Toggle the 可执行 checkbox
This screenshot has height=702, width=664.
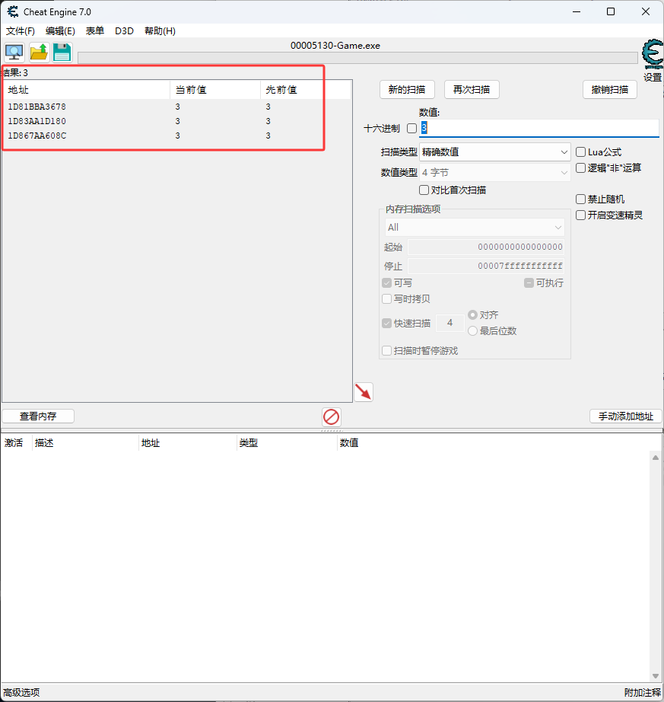[x=529, y=283]
